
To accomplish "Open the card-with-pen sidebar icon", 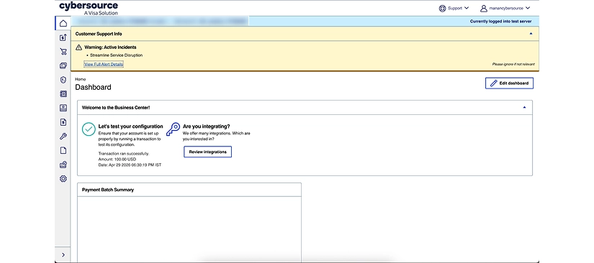I will coord(63,165).
